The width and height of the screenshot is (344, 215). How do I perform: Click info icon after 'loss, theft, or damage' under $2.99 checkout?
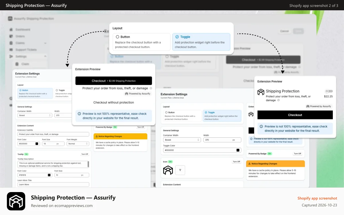(x=151, y=88)
